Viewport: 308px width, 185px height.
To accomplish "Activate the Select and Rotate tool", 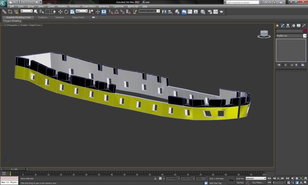I will [66, 12].
